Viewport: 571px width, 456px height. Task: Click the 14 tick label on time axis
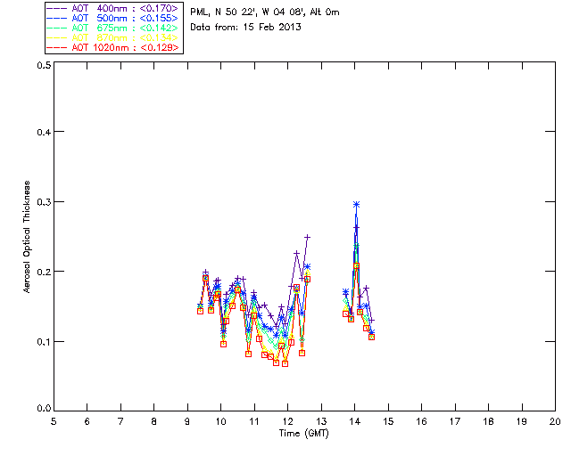[x=355, y=421]
